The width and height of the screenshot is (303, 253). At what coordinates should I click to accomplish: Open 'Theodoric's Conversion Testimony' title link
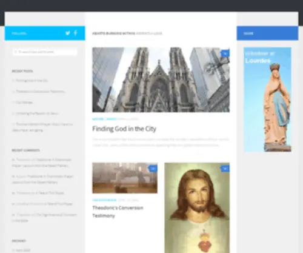(x=118, y=212)
